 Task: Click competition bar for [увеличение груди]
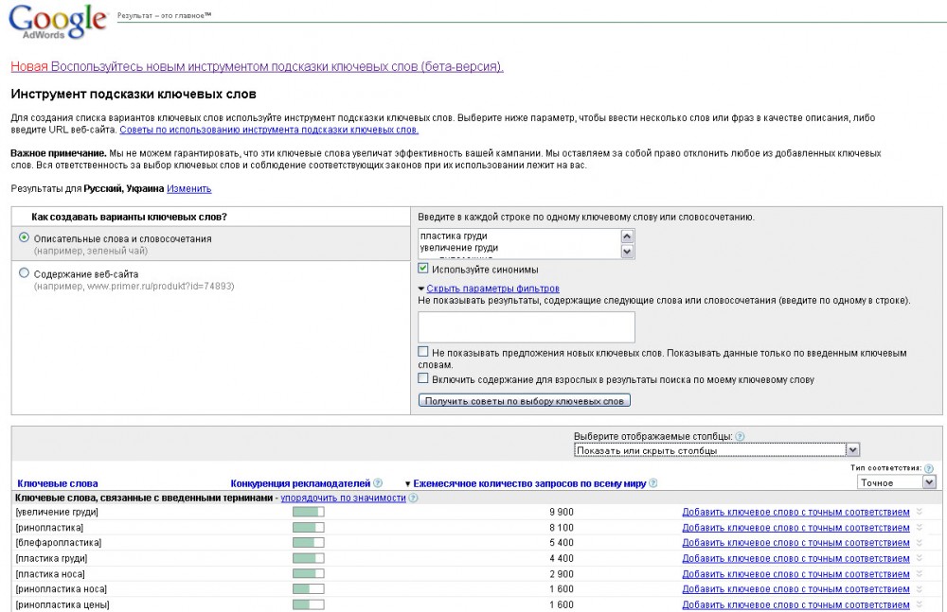pos(308,512)
